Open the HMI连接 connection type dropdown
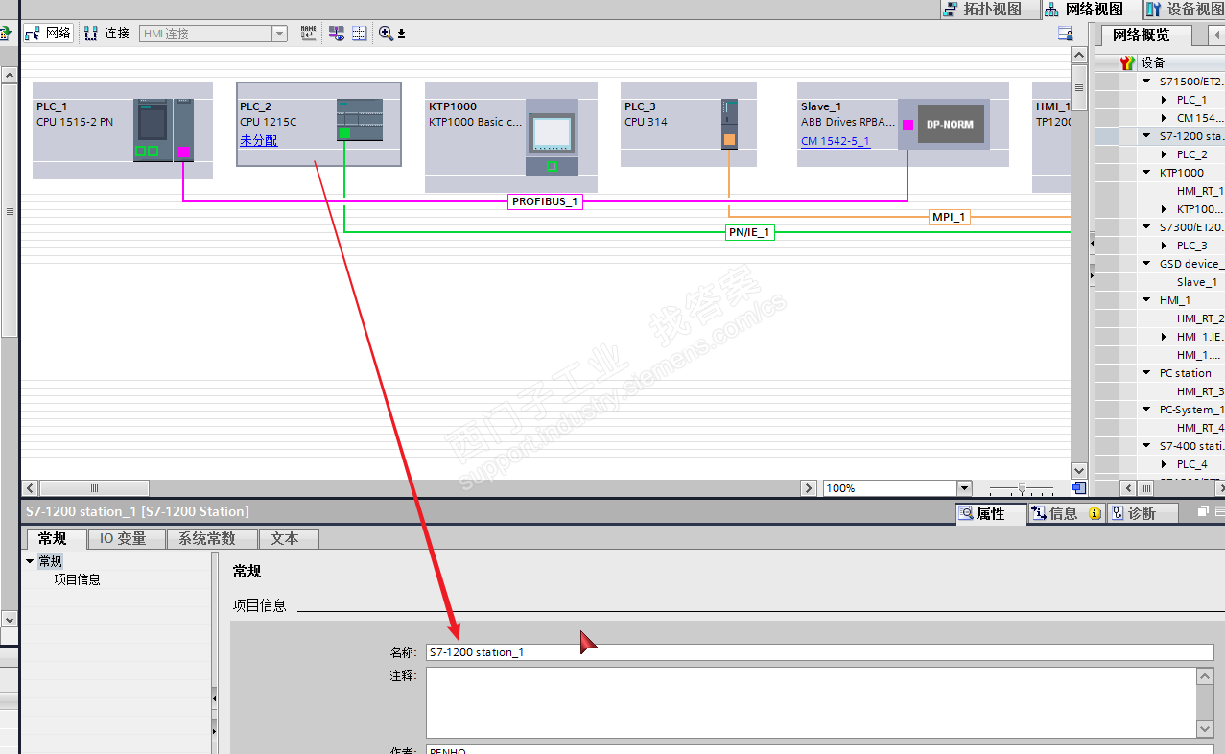1225x754 pixels. tap(279, 34)
